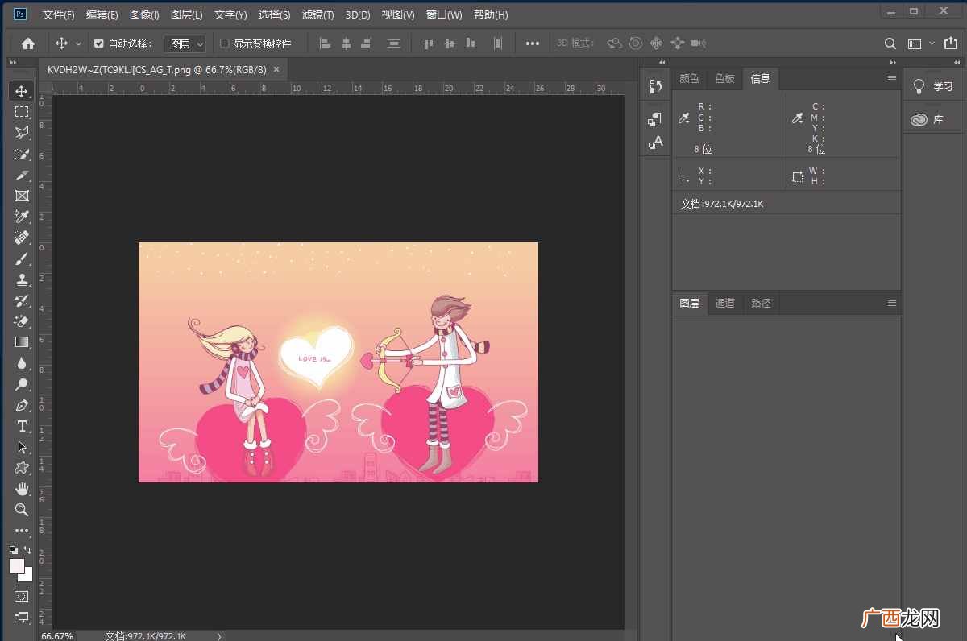Activate the Hand tool
The width and height of the screenshot is (967, 641).
pyautogui.click(x=22, y=489)
